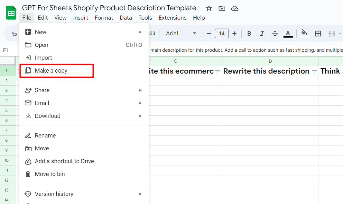Choose Open from the File menu

coord(84,45)
